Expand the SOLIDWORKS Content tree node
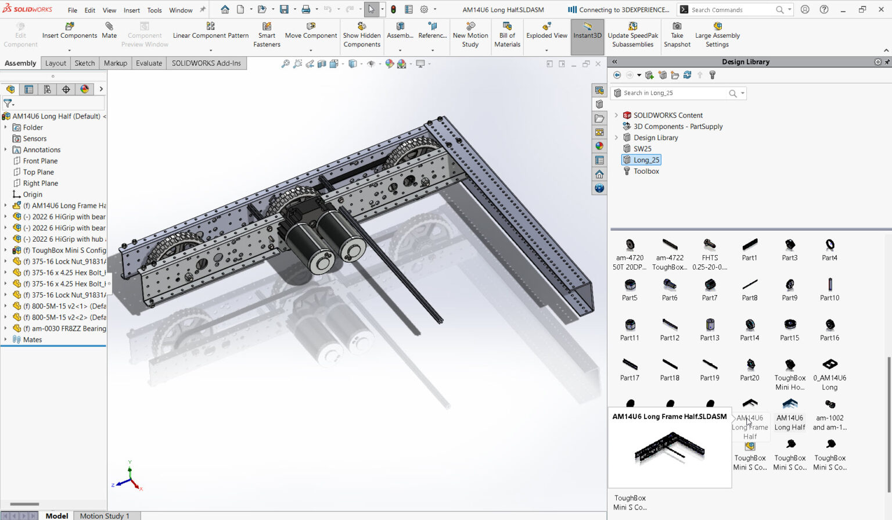892x520 pixels. pos(616,115)
